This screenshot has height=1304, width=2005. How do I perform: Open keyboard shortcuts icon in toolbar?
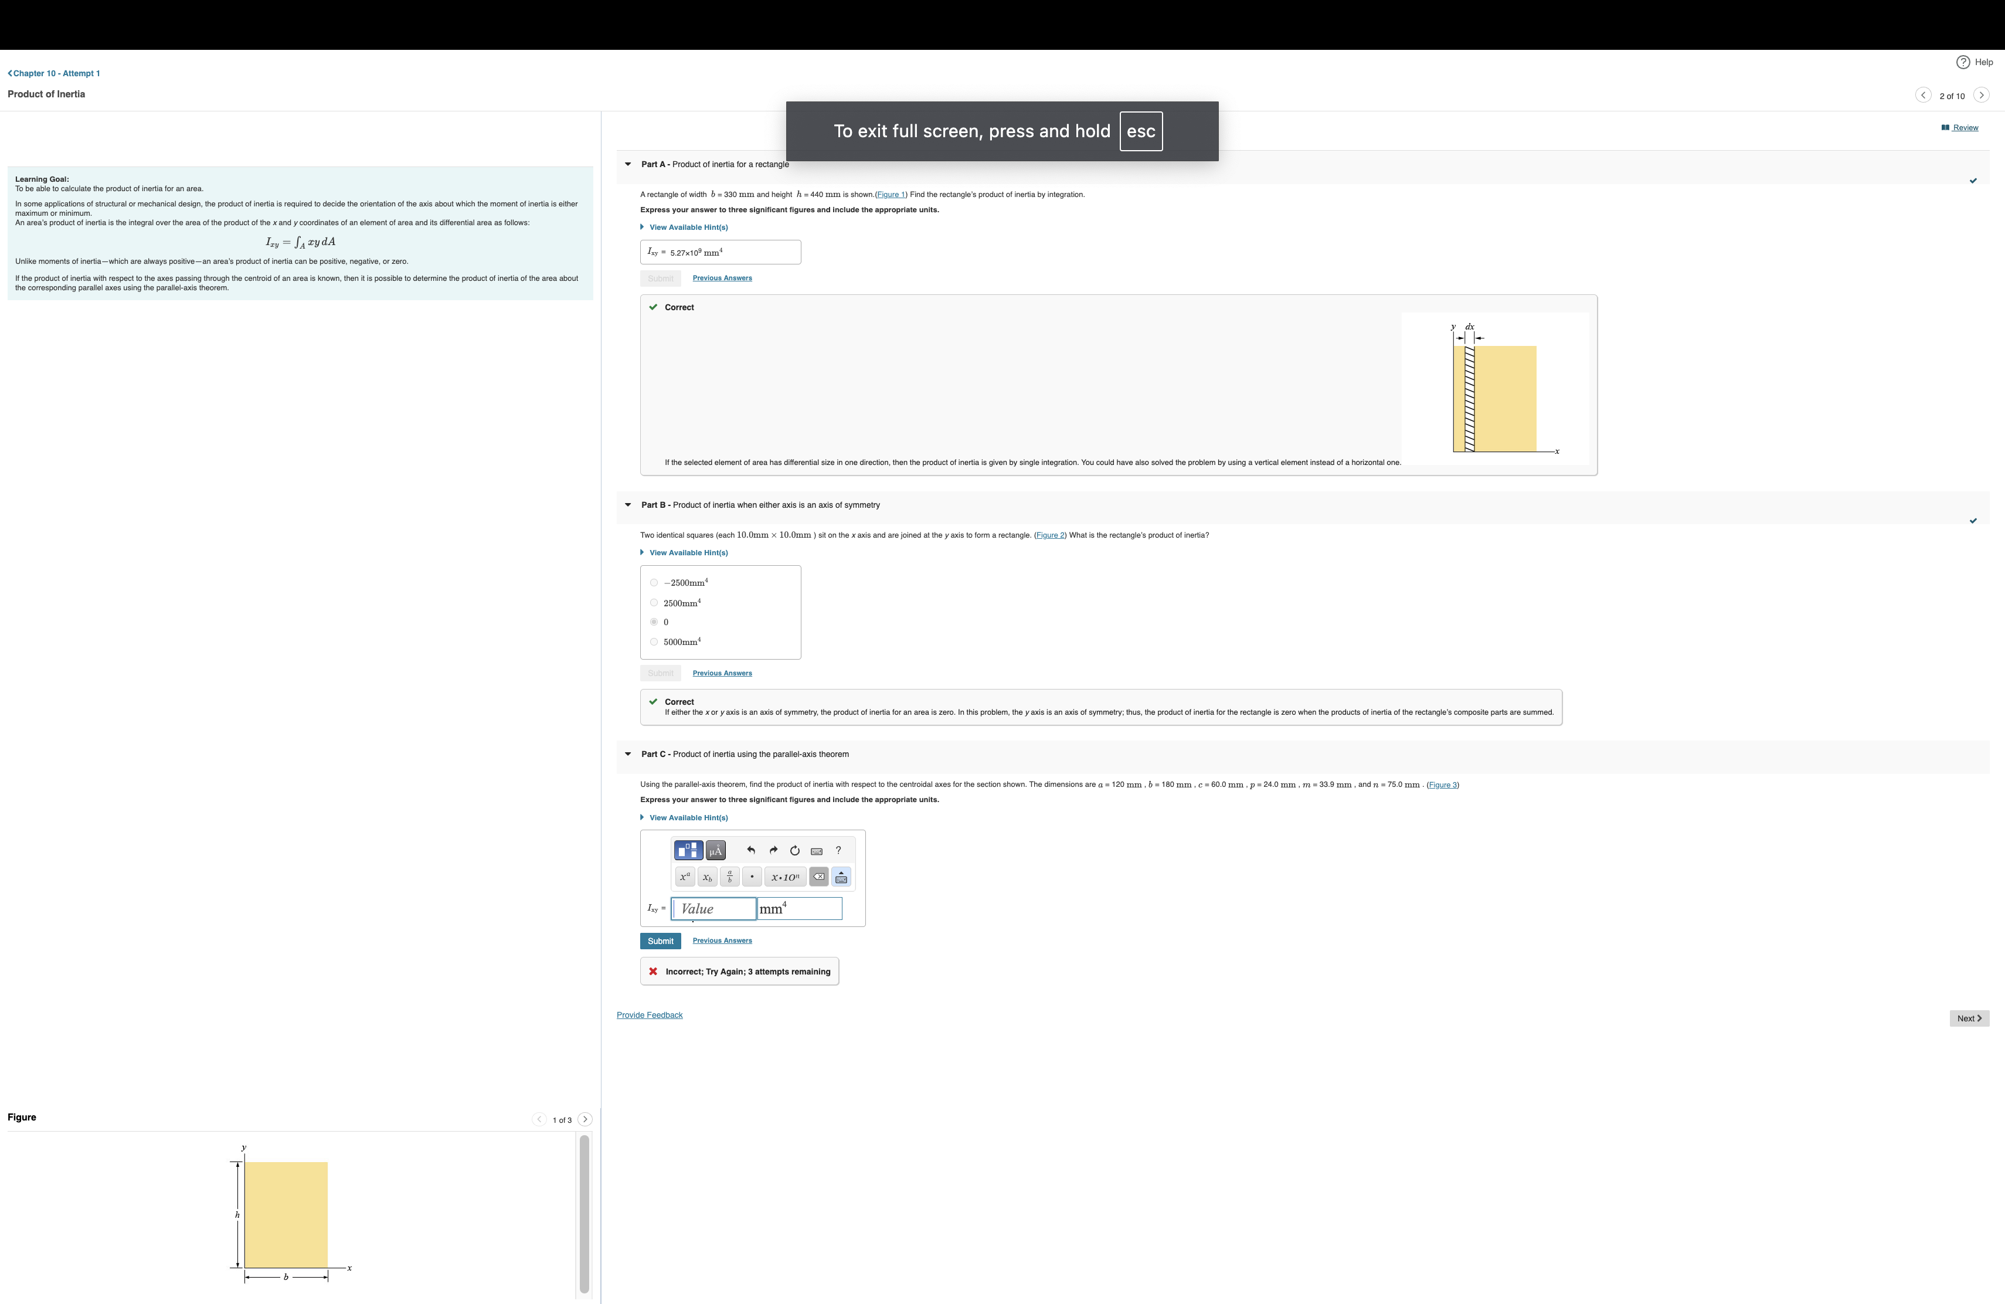pyautogui.click(x=816, y=851)
